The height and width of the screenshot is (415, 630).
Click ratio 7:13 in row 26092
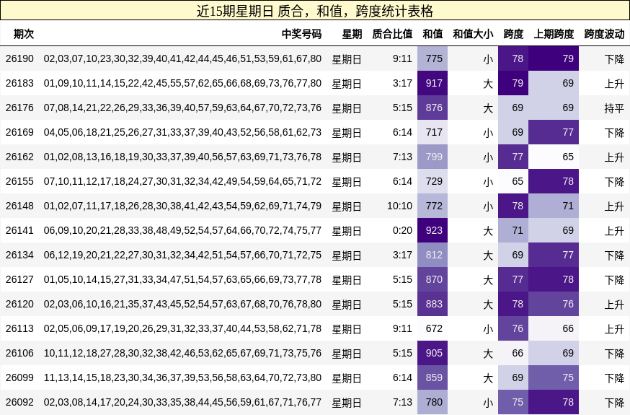tap(403, 402)
